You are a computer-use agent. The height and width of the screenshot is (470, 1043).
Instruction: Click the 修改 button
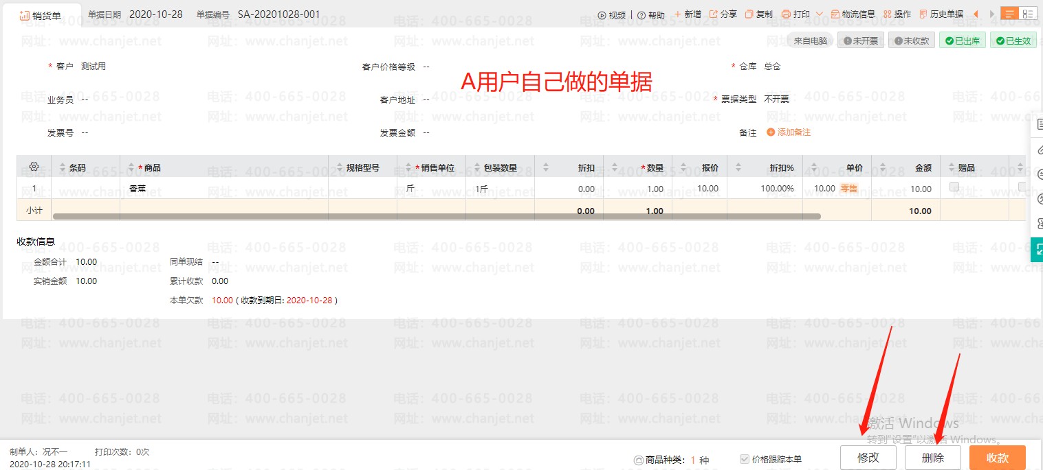[868, 458]
